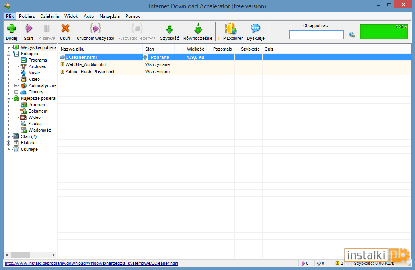Click the paused downloads counter in status bar
The width and height of the screenshot is (415, 270).
tap(339, 263)
